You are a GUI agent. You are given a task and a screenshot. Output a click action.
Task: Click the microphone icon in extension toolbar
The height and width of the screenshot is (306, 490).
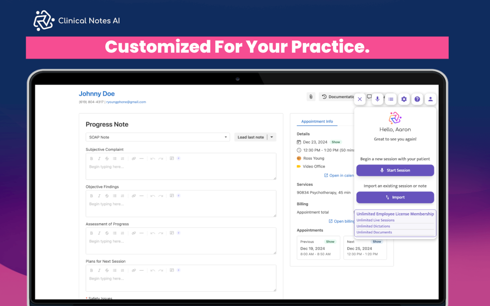coord(377,99)
